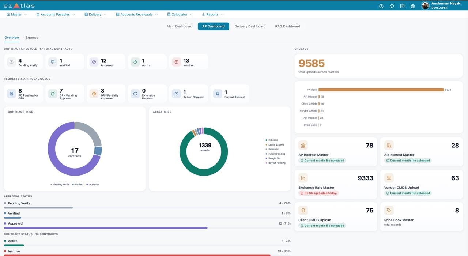Click the help icon in top bar
Viewport: 468px width, 256px height.
click(381, 6)
